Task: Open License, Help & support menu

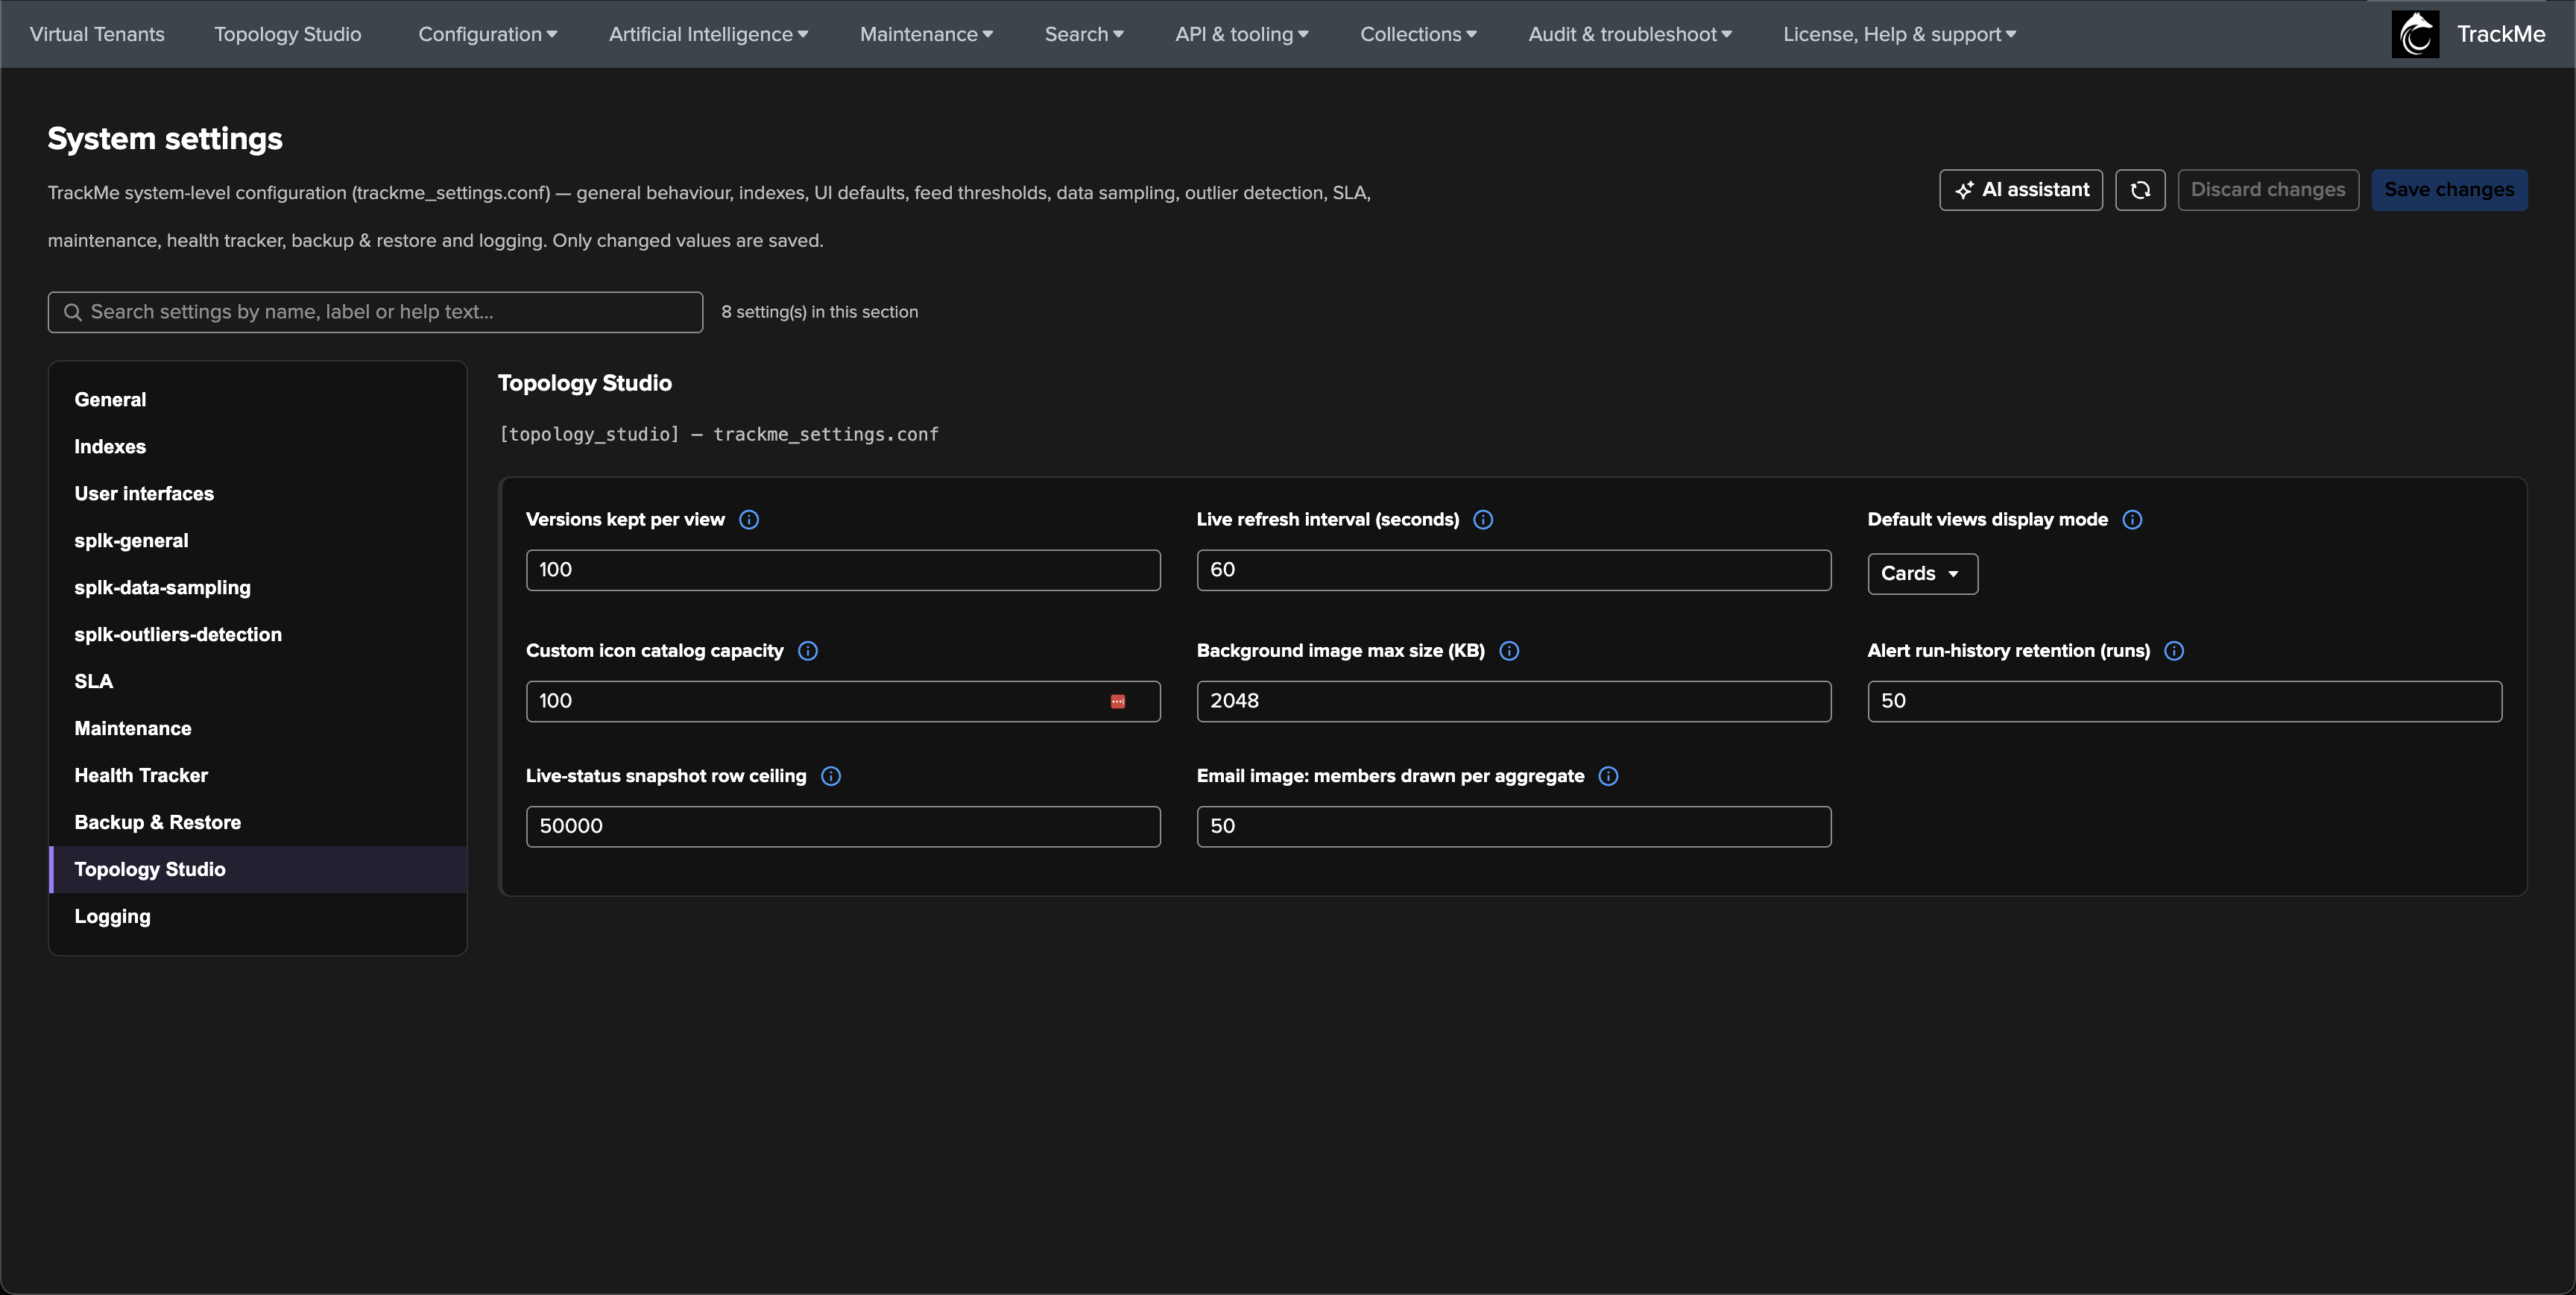Action: tap(1899, 34)
